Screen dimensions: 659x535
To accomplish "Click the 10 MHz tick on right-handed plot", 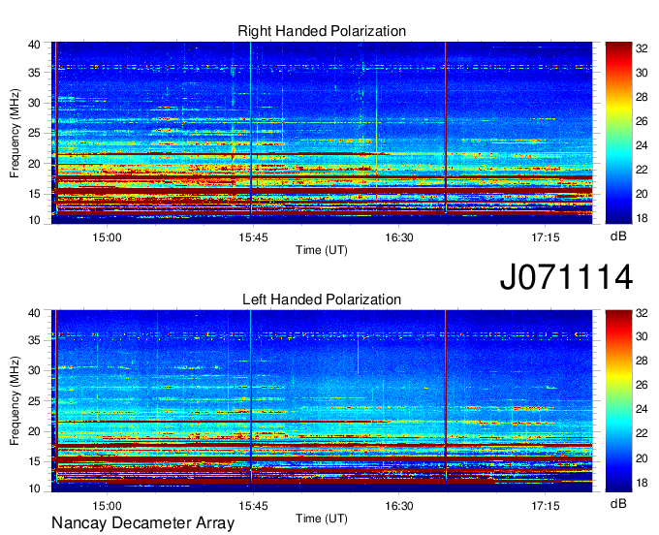I will pos(35,220).
